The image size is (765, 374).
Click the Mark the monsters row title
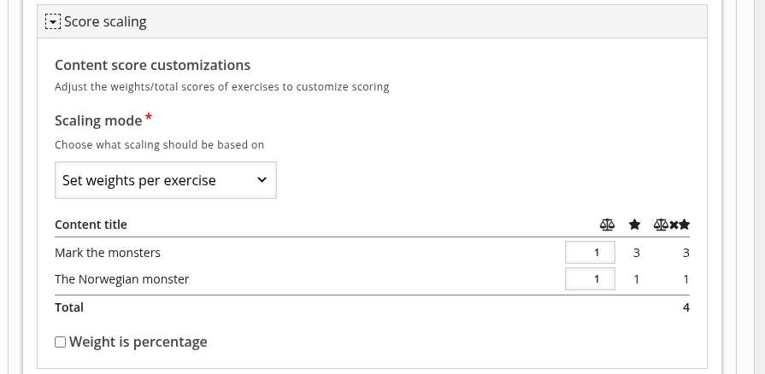tap(108, 253)
